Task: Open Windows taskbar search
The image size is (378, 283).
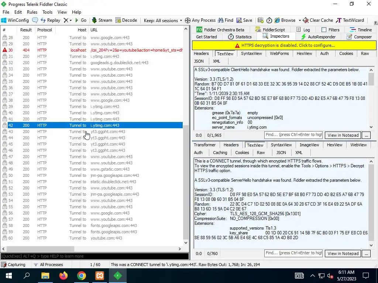Action: pyautogui.click(x=27, y=276)
